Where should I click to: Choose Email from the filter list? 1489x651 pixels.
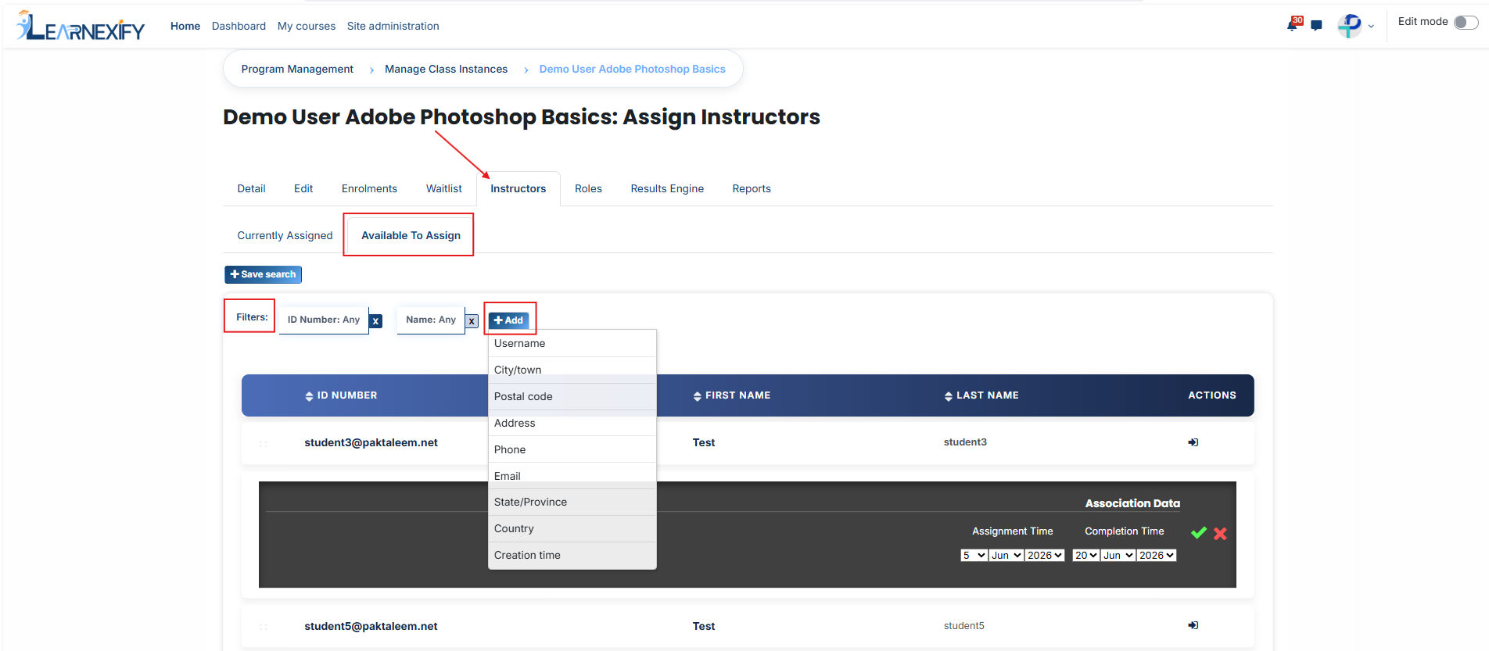(x=572, y=476)
